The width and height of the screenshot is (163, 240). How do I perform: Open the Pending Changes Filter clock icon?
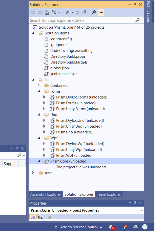[x=67, y=12]
